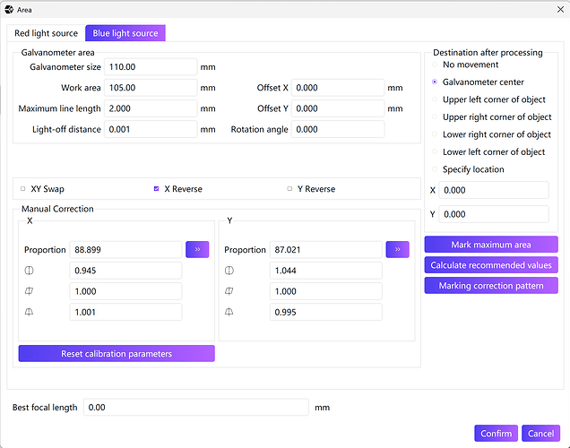
Task: Click the destination Y coordinate field
Action: 494,214
